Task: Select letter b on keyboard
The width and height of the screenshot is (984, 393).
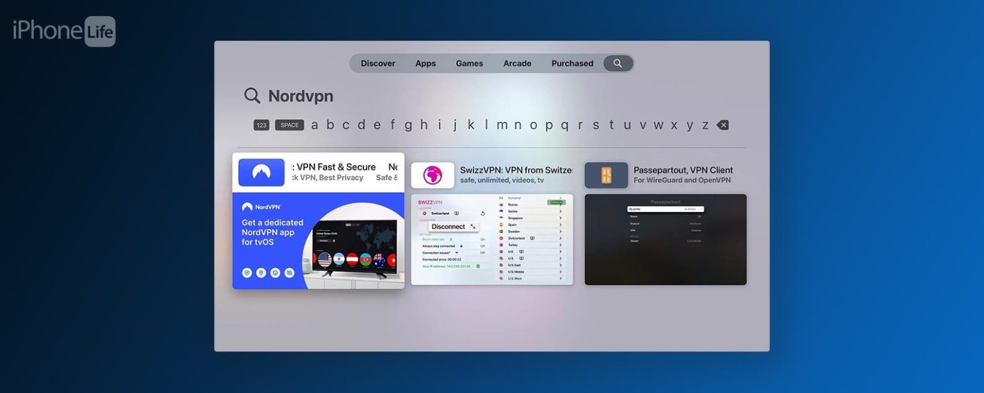Action: click(x=330, y=125)
